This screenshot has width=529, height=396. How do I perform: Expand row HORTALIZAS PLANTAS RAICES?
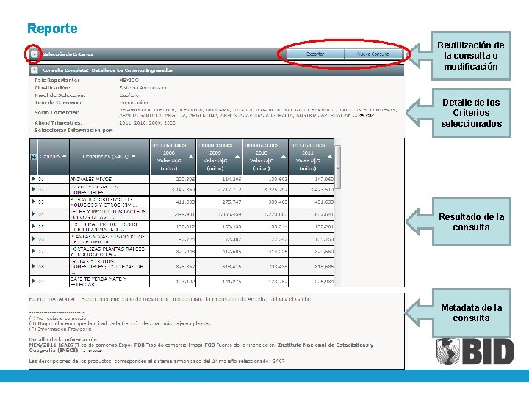(x=33, y=252)
